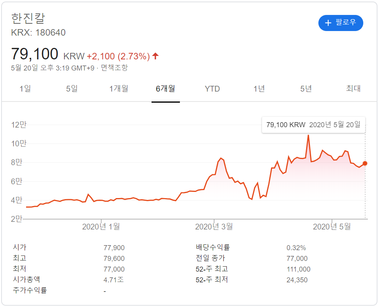Click the plus icon in 팔로우 button
Viewport: 379px width, 308px height.
pos(328,23)
